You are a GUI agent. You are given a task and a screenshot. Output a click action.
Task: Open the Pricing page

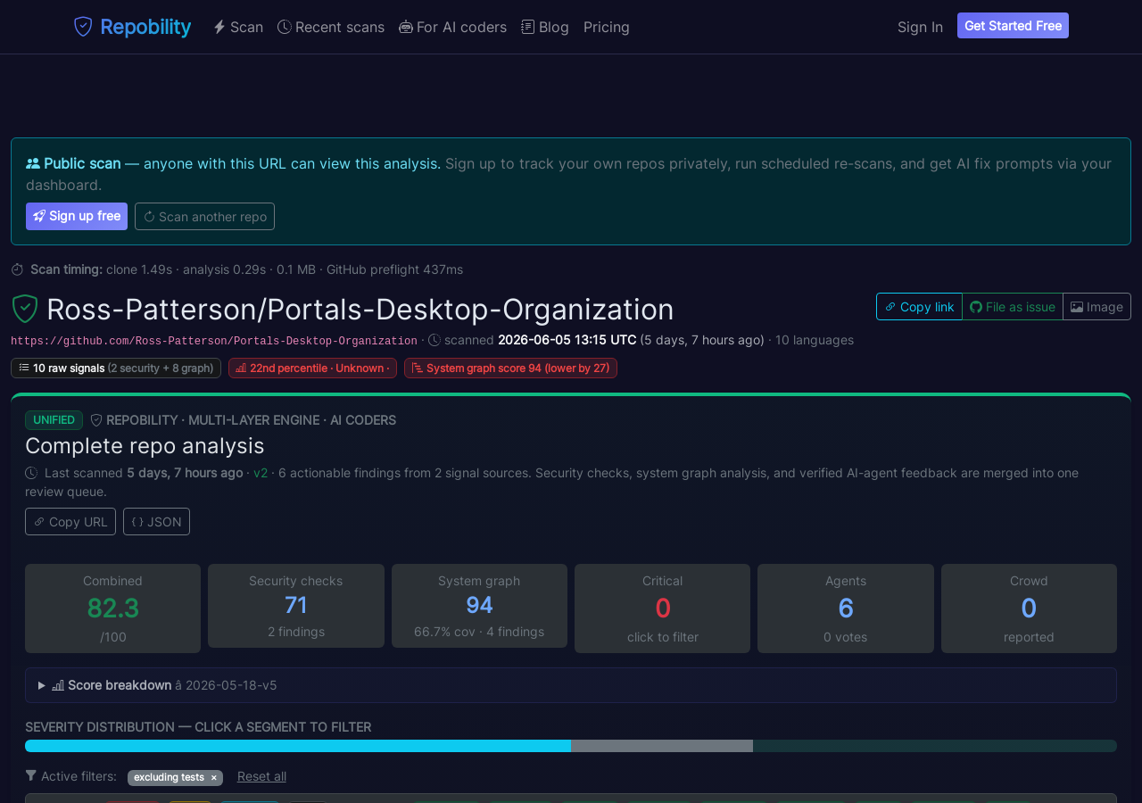pos(607,27)
